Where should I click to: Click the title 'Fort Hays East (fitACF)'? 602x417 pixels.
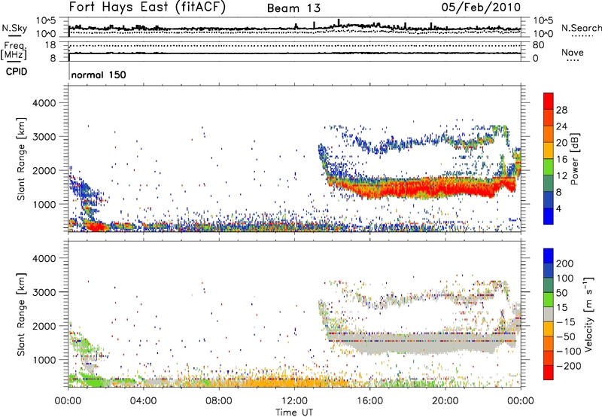pos(147,8)
